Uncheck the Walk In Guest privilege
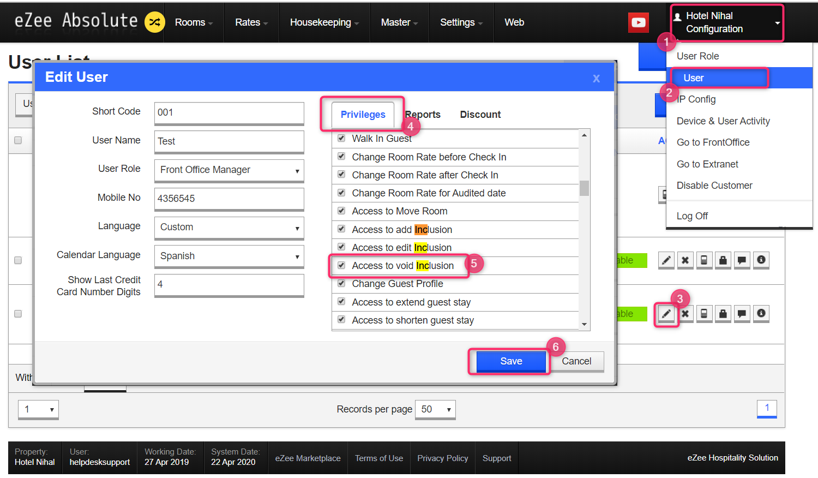The width and height of the screenshot is (818, 478). click(341, 138)
